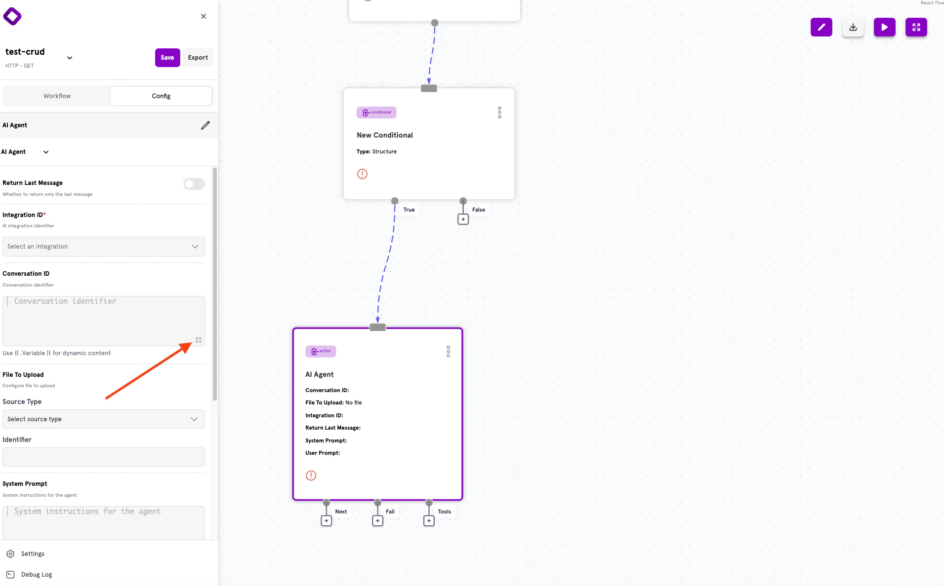
Task: Open New Conditional node three-dot menu
Action: (x=499, y=112)
